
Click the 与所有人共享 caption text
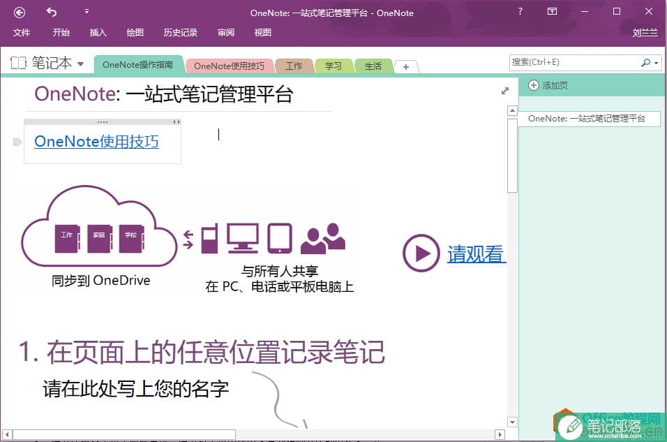(x=280, y=271)
